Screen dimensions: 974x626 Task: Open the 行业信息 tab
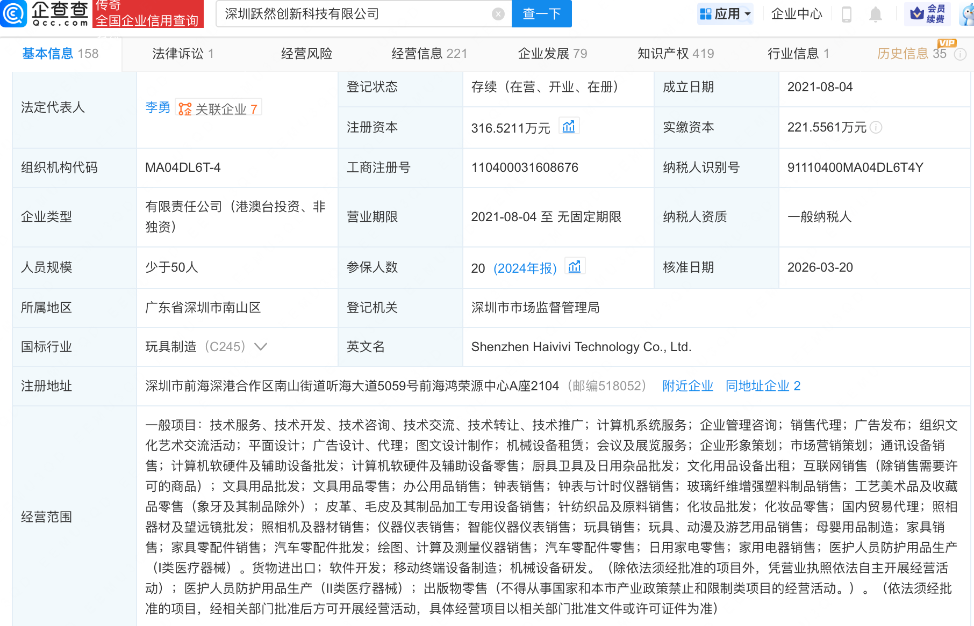click(799, 54)
